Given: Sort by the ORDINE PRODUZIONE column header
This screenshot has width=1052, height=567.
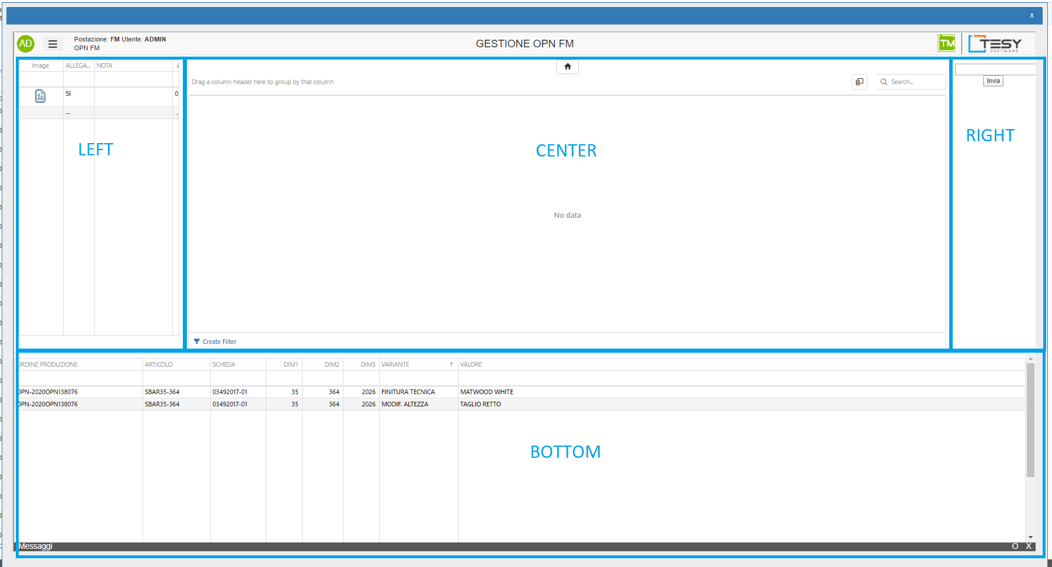Looking at the screenshot, I should (48, 364).
